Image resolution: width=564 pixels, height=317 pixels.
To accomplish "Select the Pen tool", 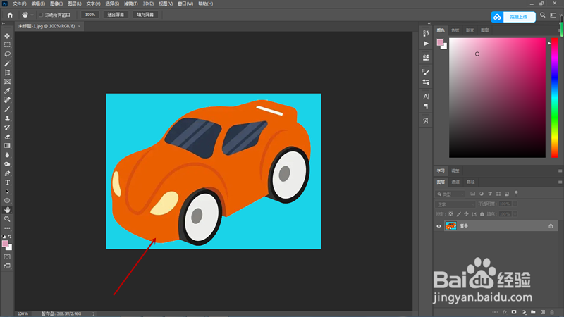I will click(7, 173).
